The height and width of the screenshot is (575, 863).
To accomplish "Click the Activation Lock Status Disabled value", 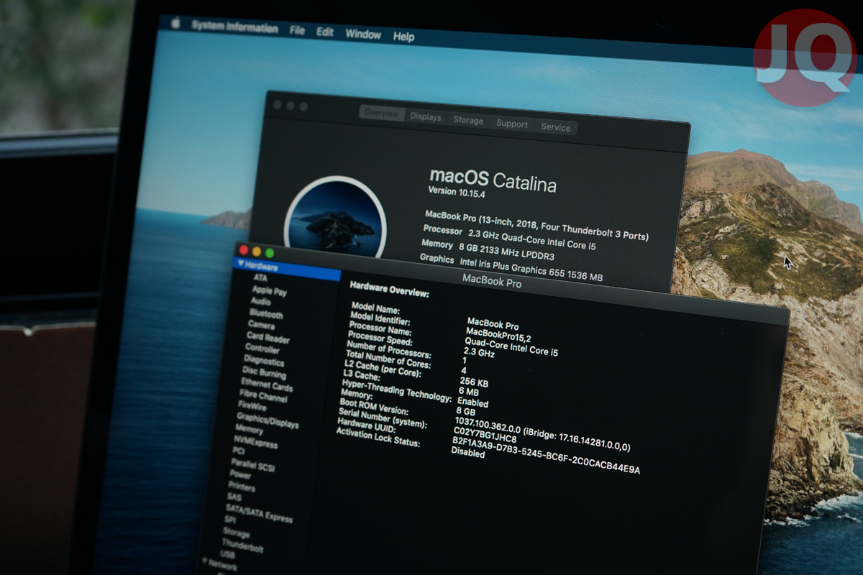I will point(467,453).
